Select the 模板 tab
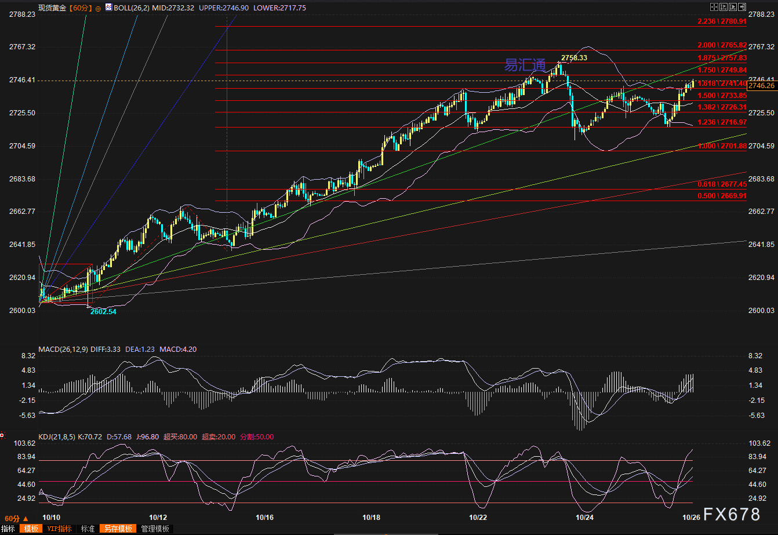Image resolution: width=778 pixels, height=535 pixels. click(x=31, y=529)
